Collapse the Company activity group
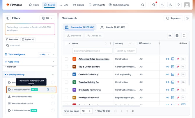 [x=53, y=75]
